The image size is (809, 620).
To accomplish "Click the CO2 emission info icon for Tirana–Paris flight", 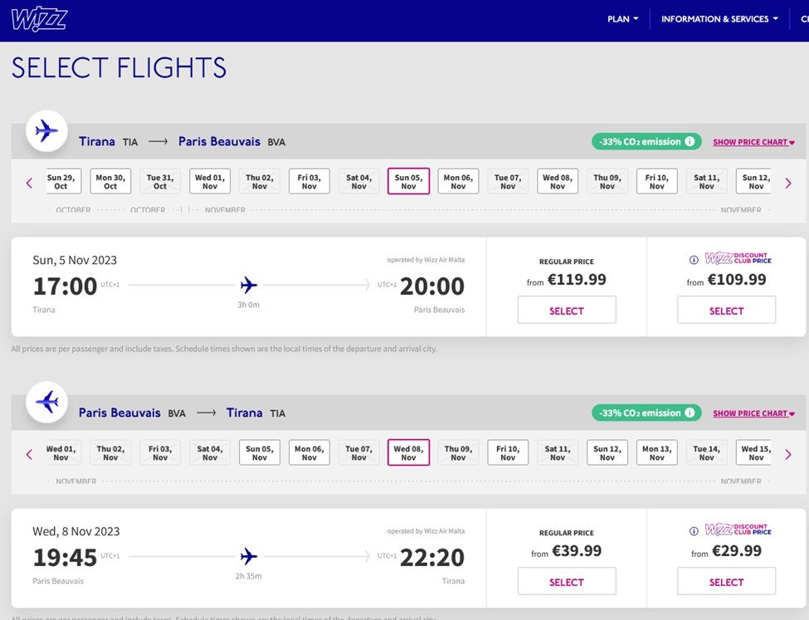I will (x=689, y=142).
